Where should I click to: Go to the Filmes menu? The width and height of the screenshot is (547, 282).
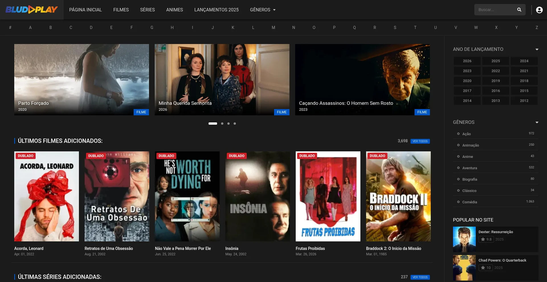tap(121, 10)
